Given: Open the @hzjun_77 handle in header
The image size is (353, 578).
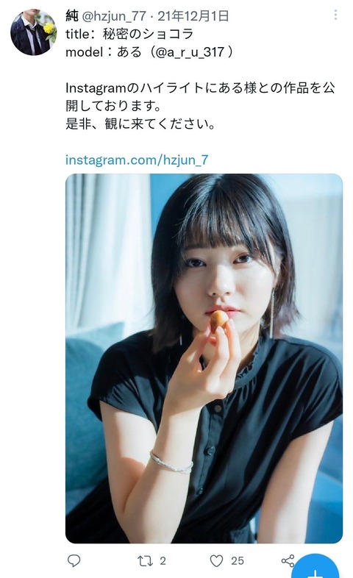Looking at the screenshot, I should 114,16.
